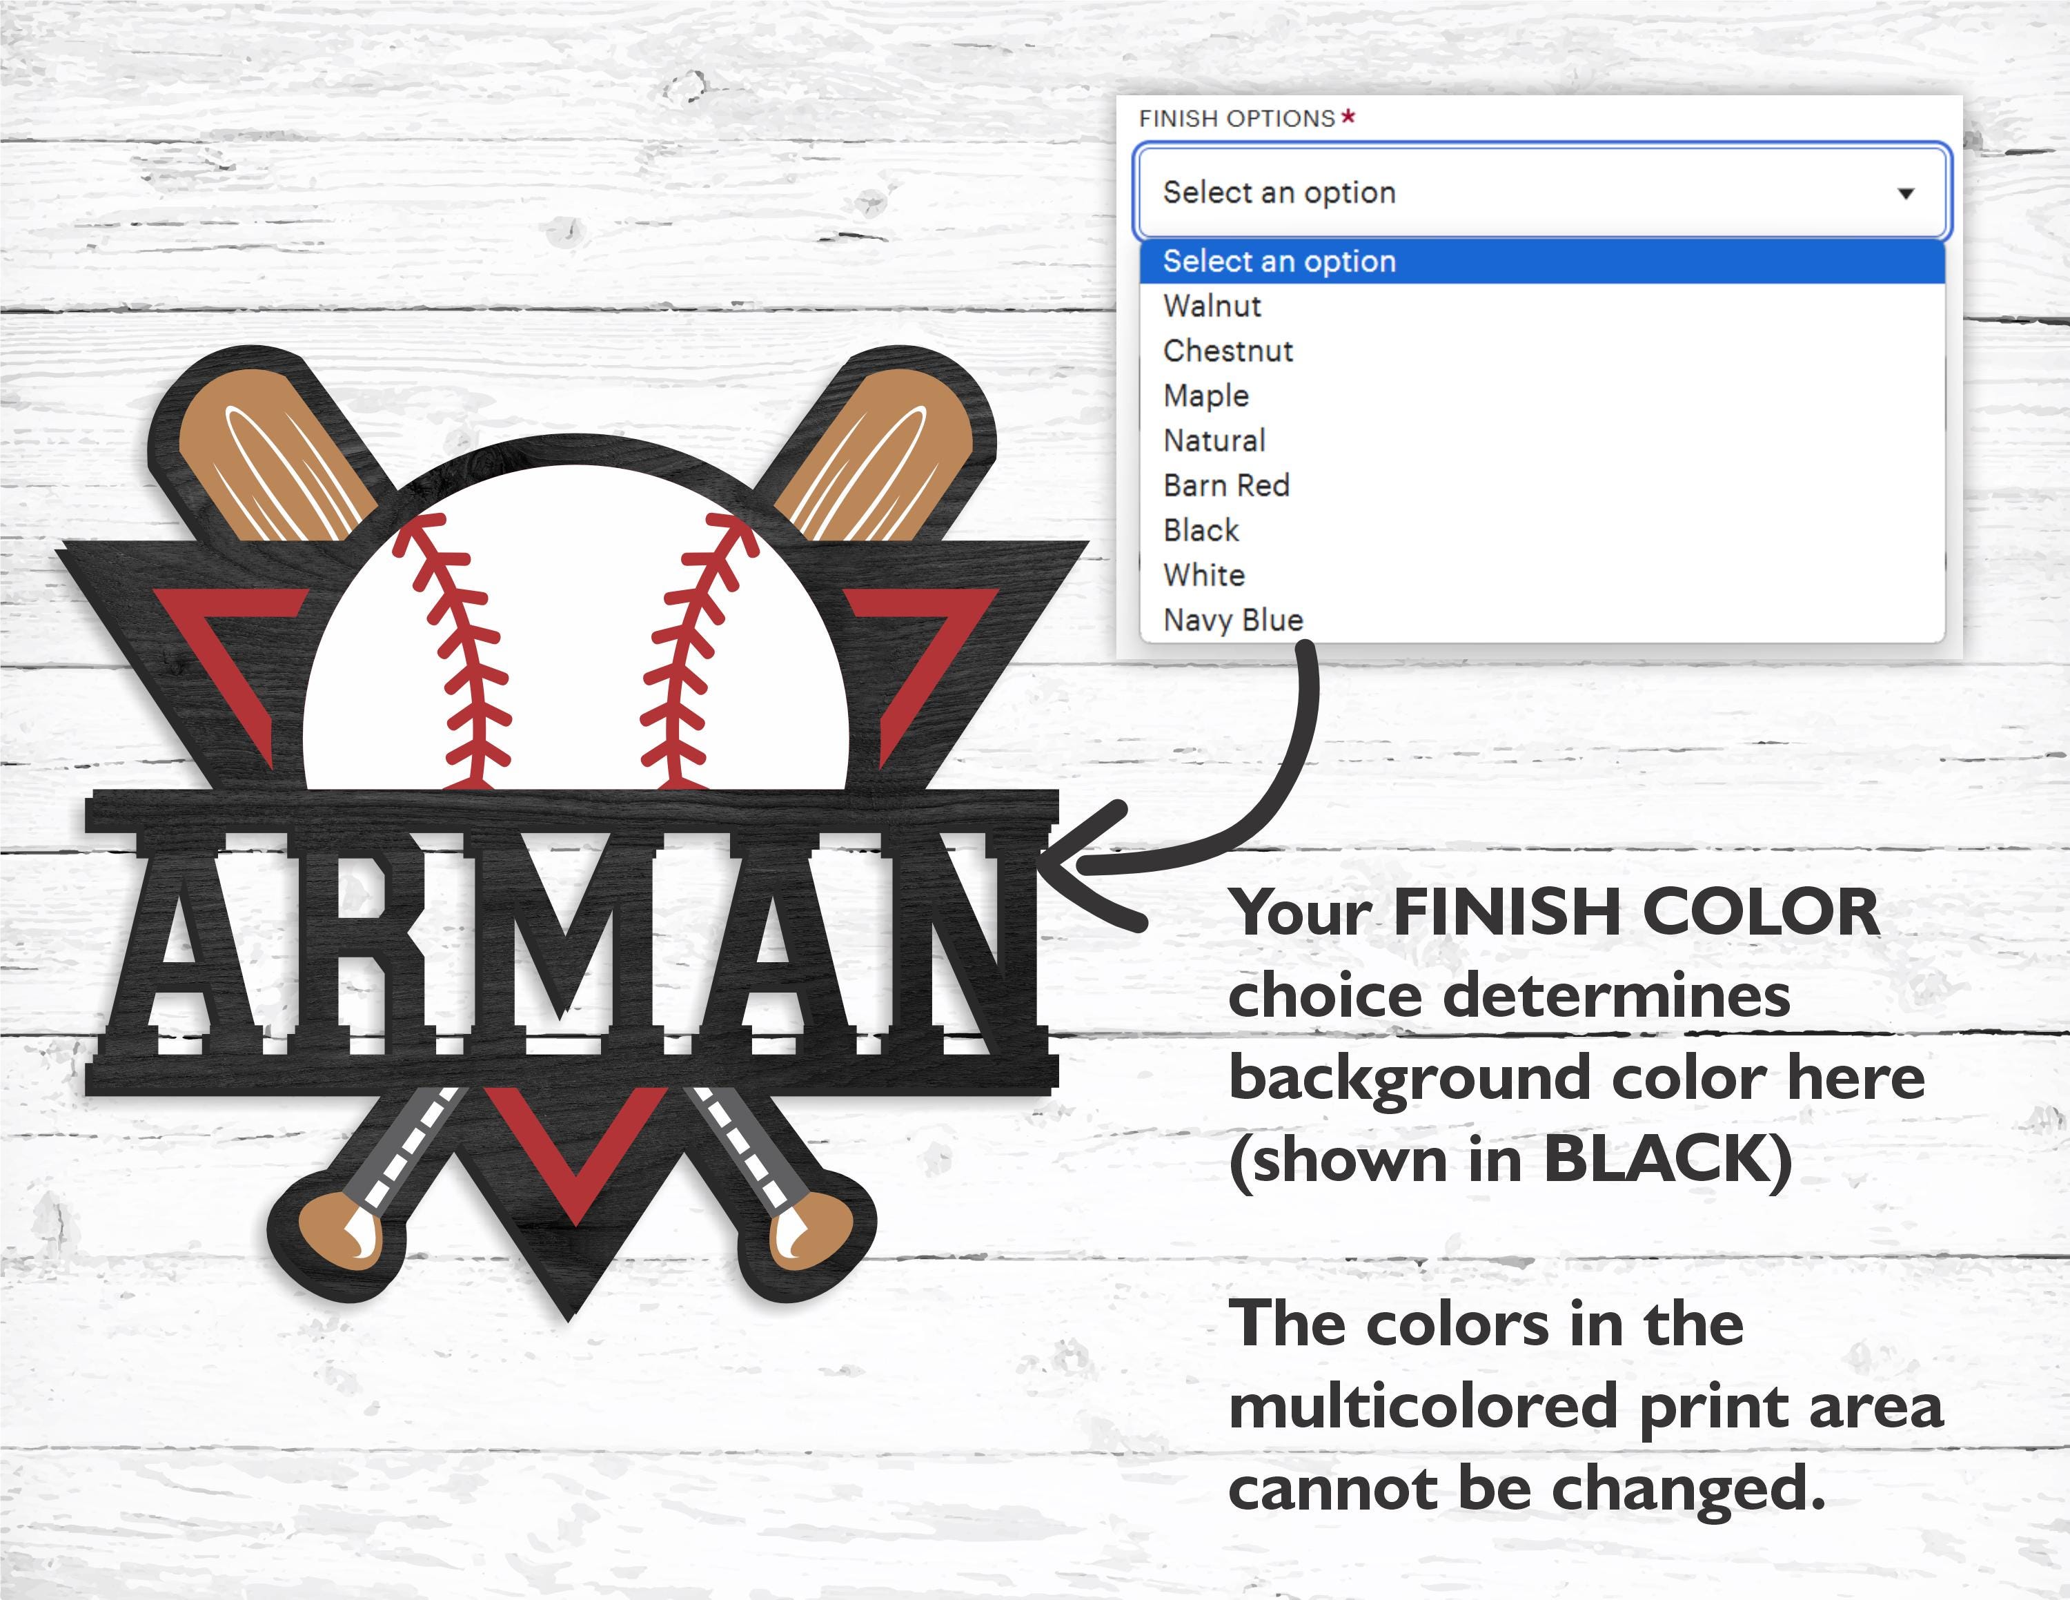This screenshot has height=1600, width=2070.
Task: Pick the Maple finish option
Action: point(1542,396)
